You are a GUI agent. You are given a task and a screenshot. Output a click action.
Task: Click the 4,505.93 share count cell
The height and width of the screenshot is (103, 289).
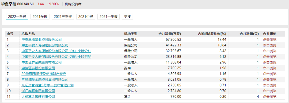174,74
